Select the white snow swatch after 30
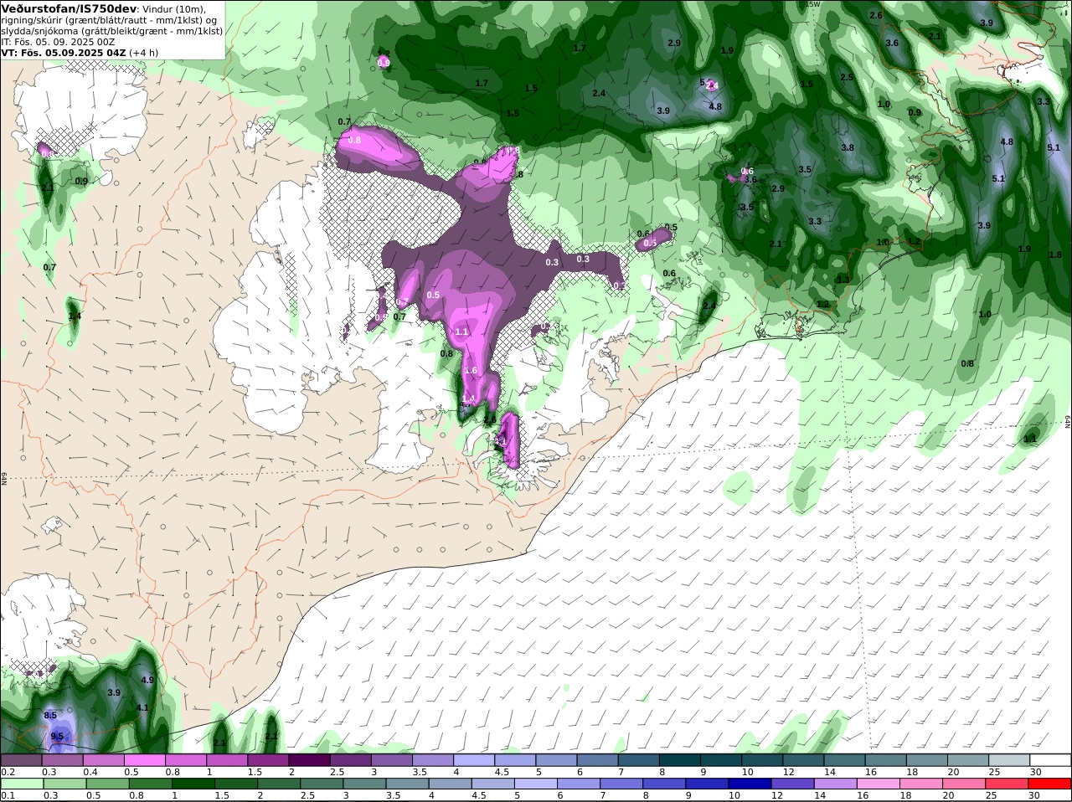This screenshot has width=1072, height=802. [x=1049, y=760]
